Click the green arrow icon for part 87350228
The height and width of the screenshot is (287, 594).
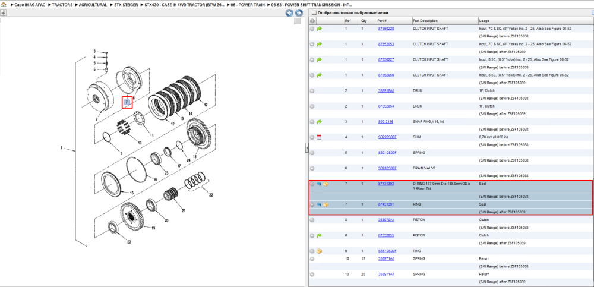(319, 29)
